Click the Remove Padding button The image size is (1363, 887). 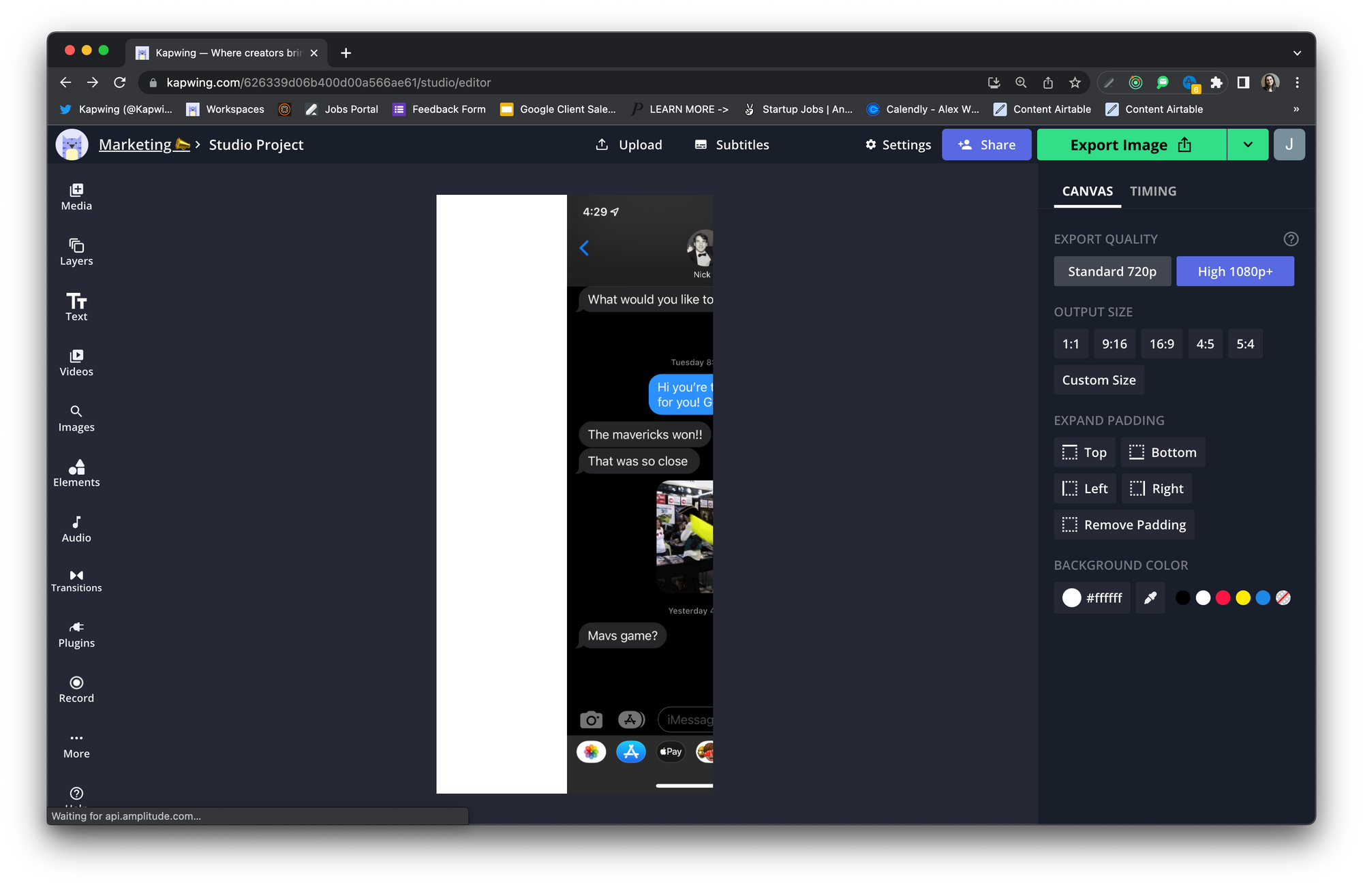1124,525
